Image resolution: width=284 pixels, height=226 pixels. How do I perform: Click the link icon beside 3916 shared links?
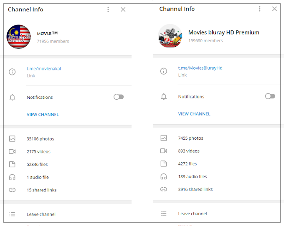click(x=164, y=189)
